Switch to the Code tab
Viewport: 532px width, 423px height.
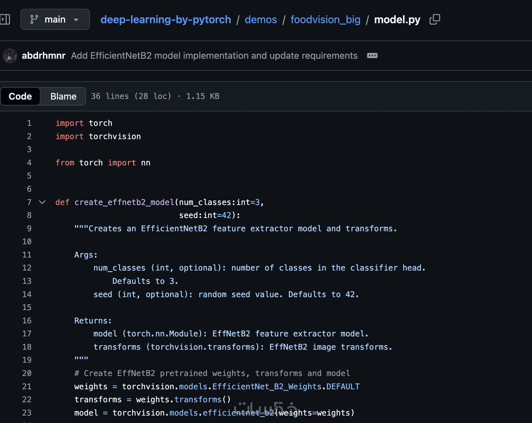click(x=20, y=96)
